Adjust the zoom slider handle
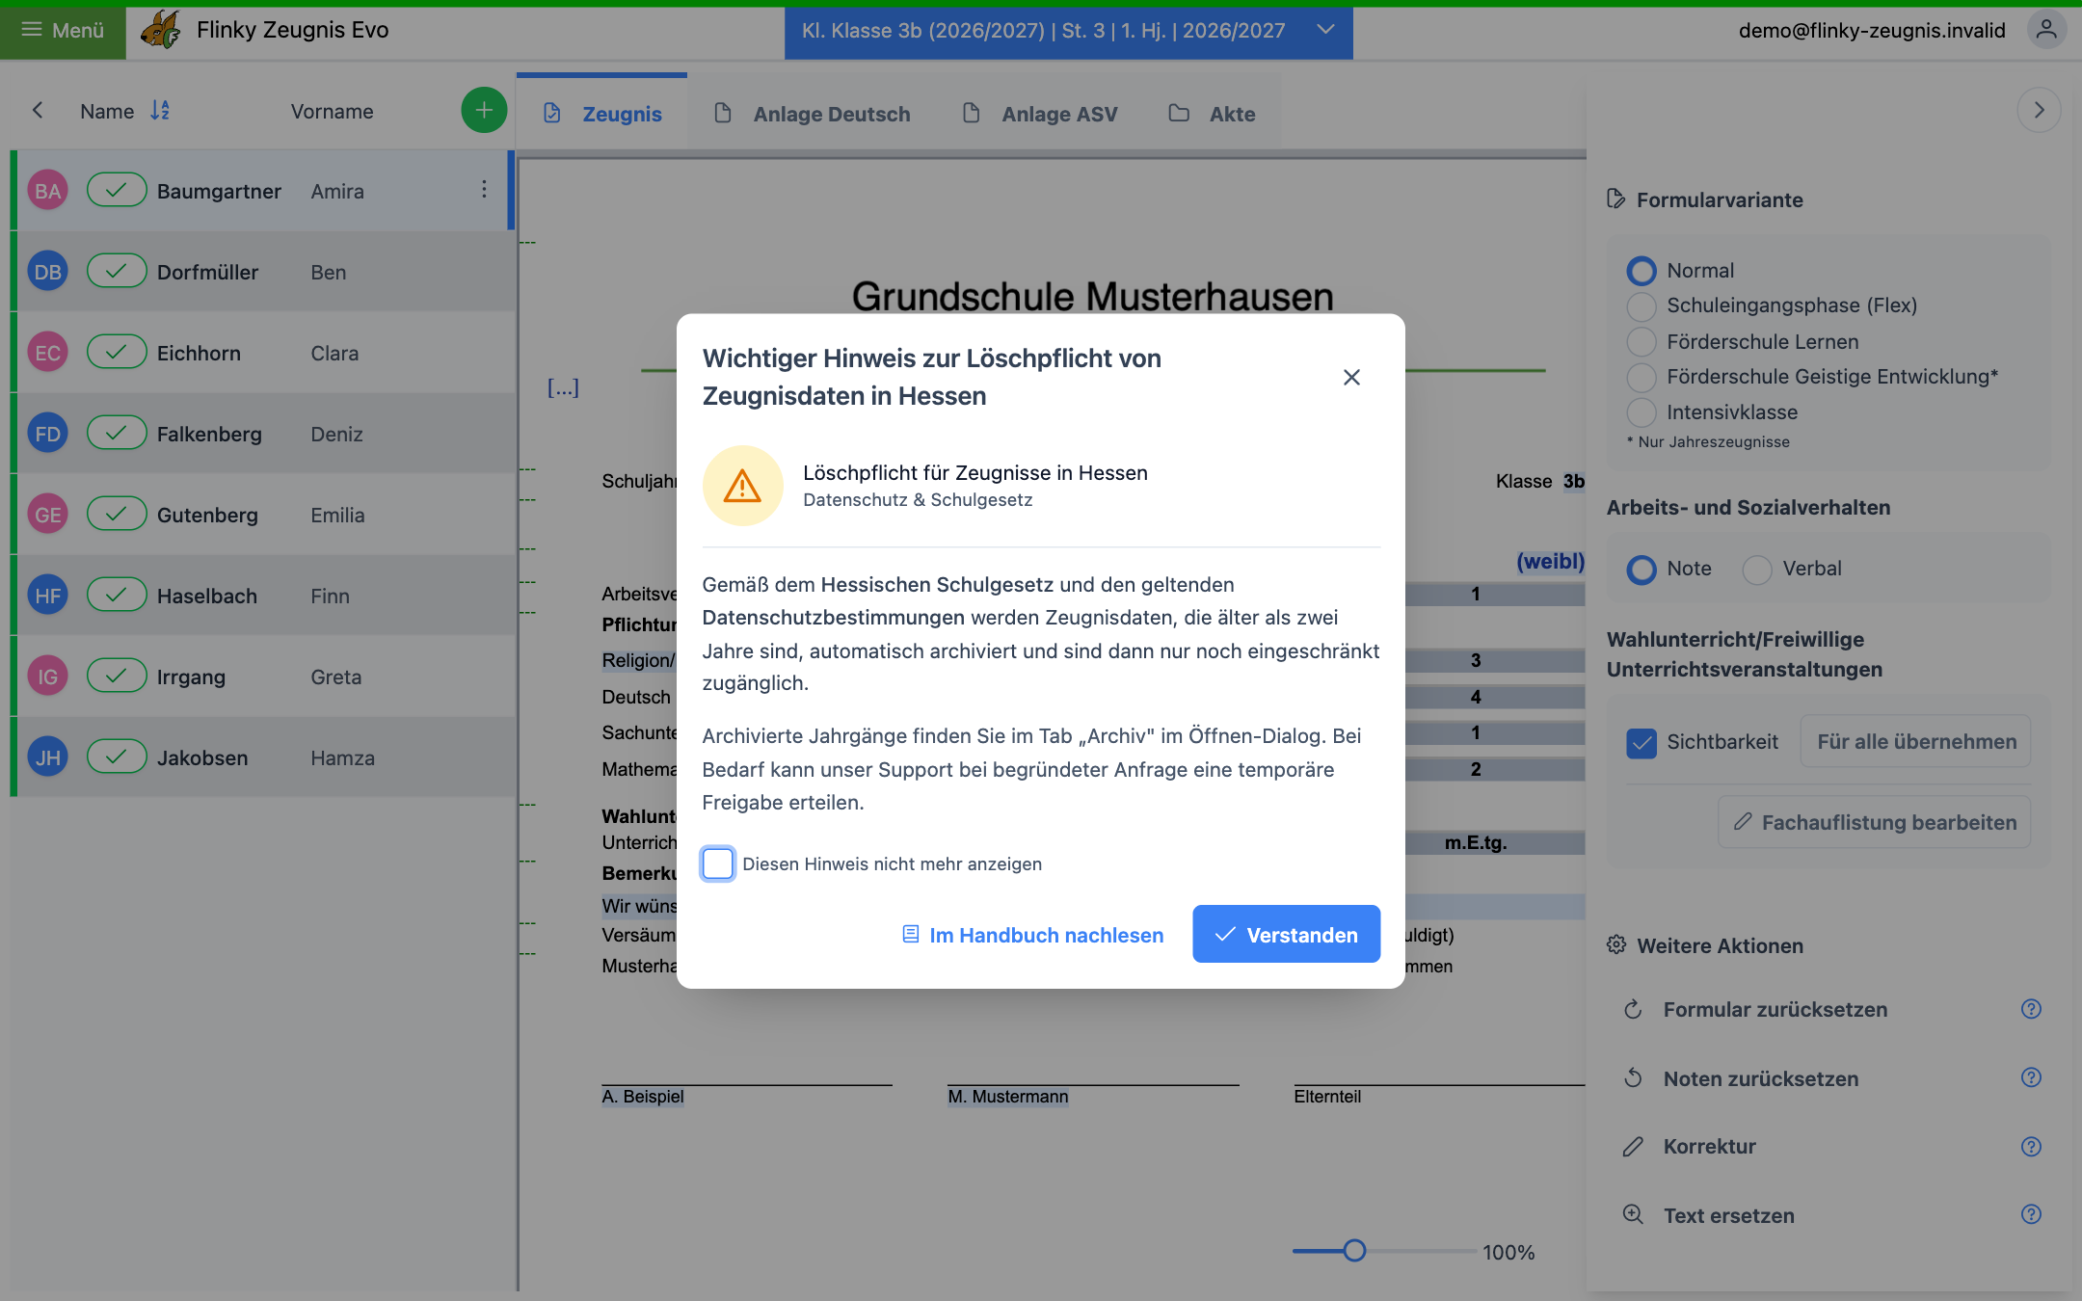The height and width of the screenshot is (1301, 2082). (1354, 1251)
